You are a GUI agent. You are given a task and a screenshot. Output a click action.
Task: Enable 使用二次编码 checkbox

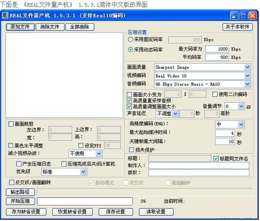pos(215,94)
